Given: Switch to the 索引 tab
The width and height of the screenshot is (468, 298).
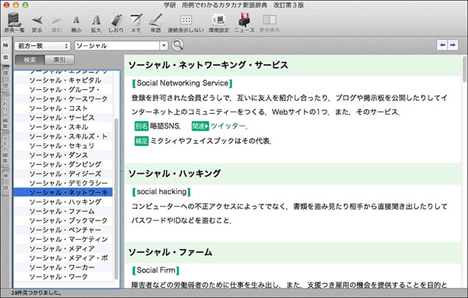Looking at the screenshot, I should [59, 60].
